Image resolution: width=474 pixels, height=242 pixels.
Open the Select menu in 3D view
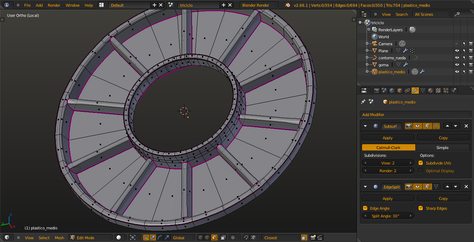[44, 237]
